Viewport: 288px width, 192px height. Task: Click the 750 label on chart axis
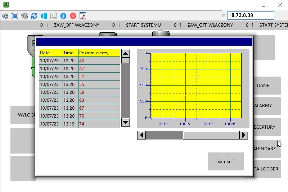tap(143, 69)
